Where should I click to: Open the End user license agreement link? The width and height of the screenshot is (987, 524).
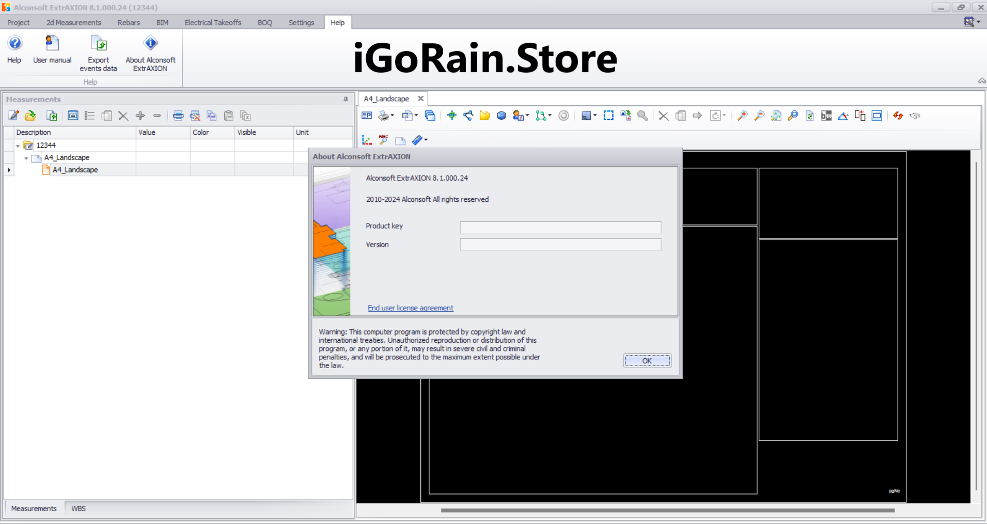pos(410,308)
